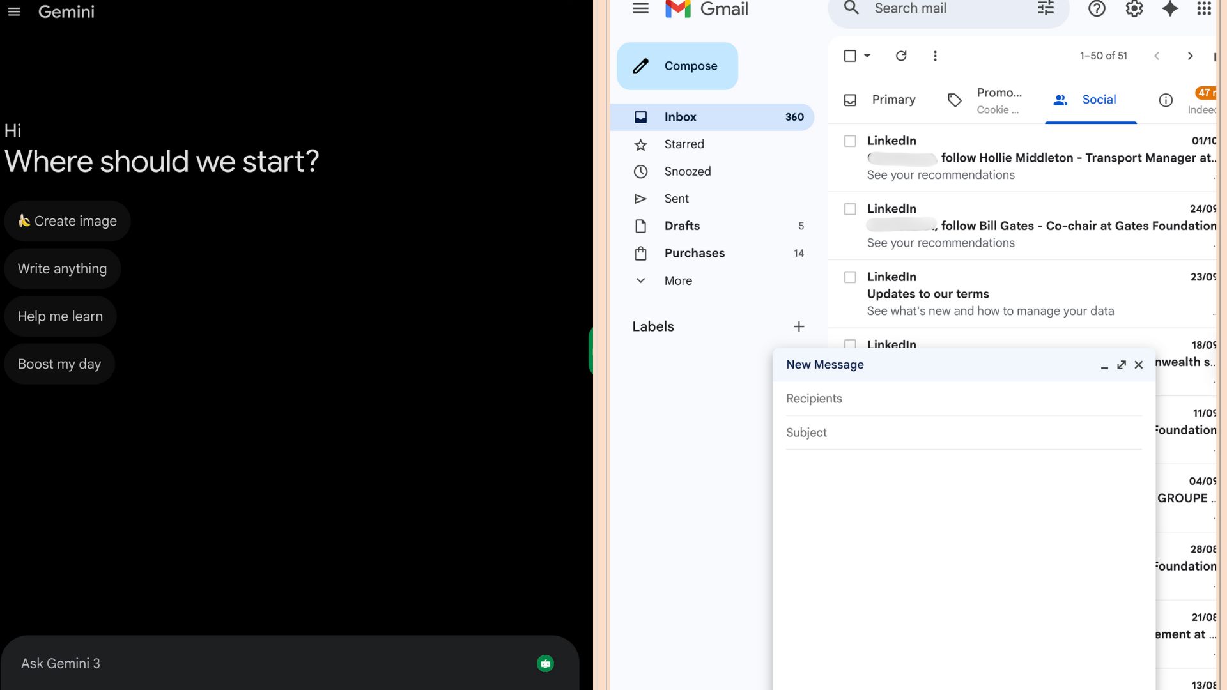The height and width of the screenshot is (690, 1227).
Task: Click the Compose button
Action: pyautogui.click(x=677, y=66)
